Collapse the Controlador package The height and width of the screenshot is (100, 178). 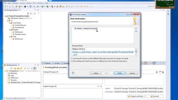9,23
